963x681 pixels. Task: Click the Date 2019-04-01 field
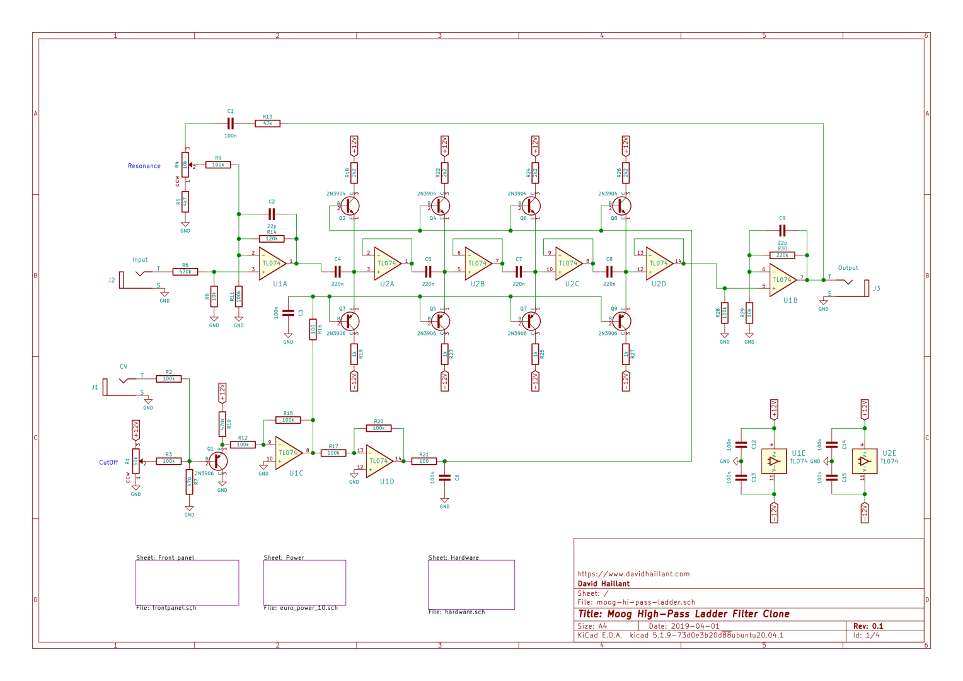[x=684, y=626]
